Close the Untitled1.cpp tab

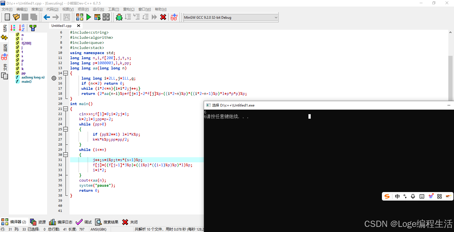(79, 26)
